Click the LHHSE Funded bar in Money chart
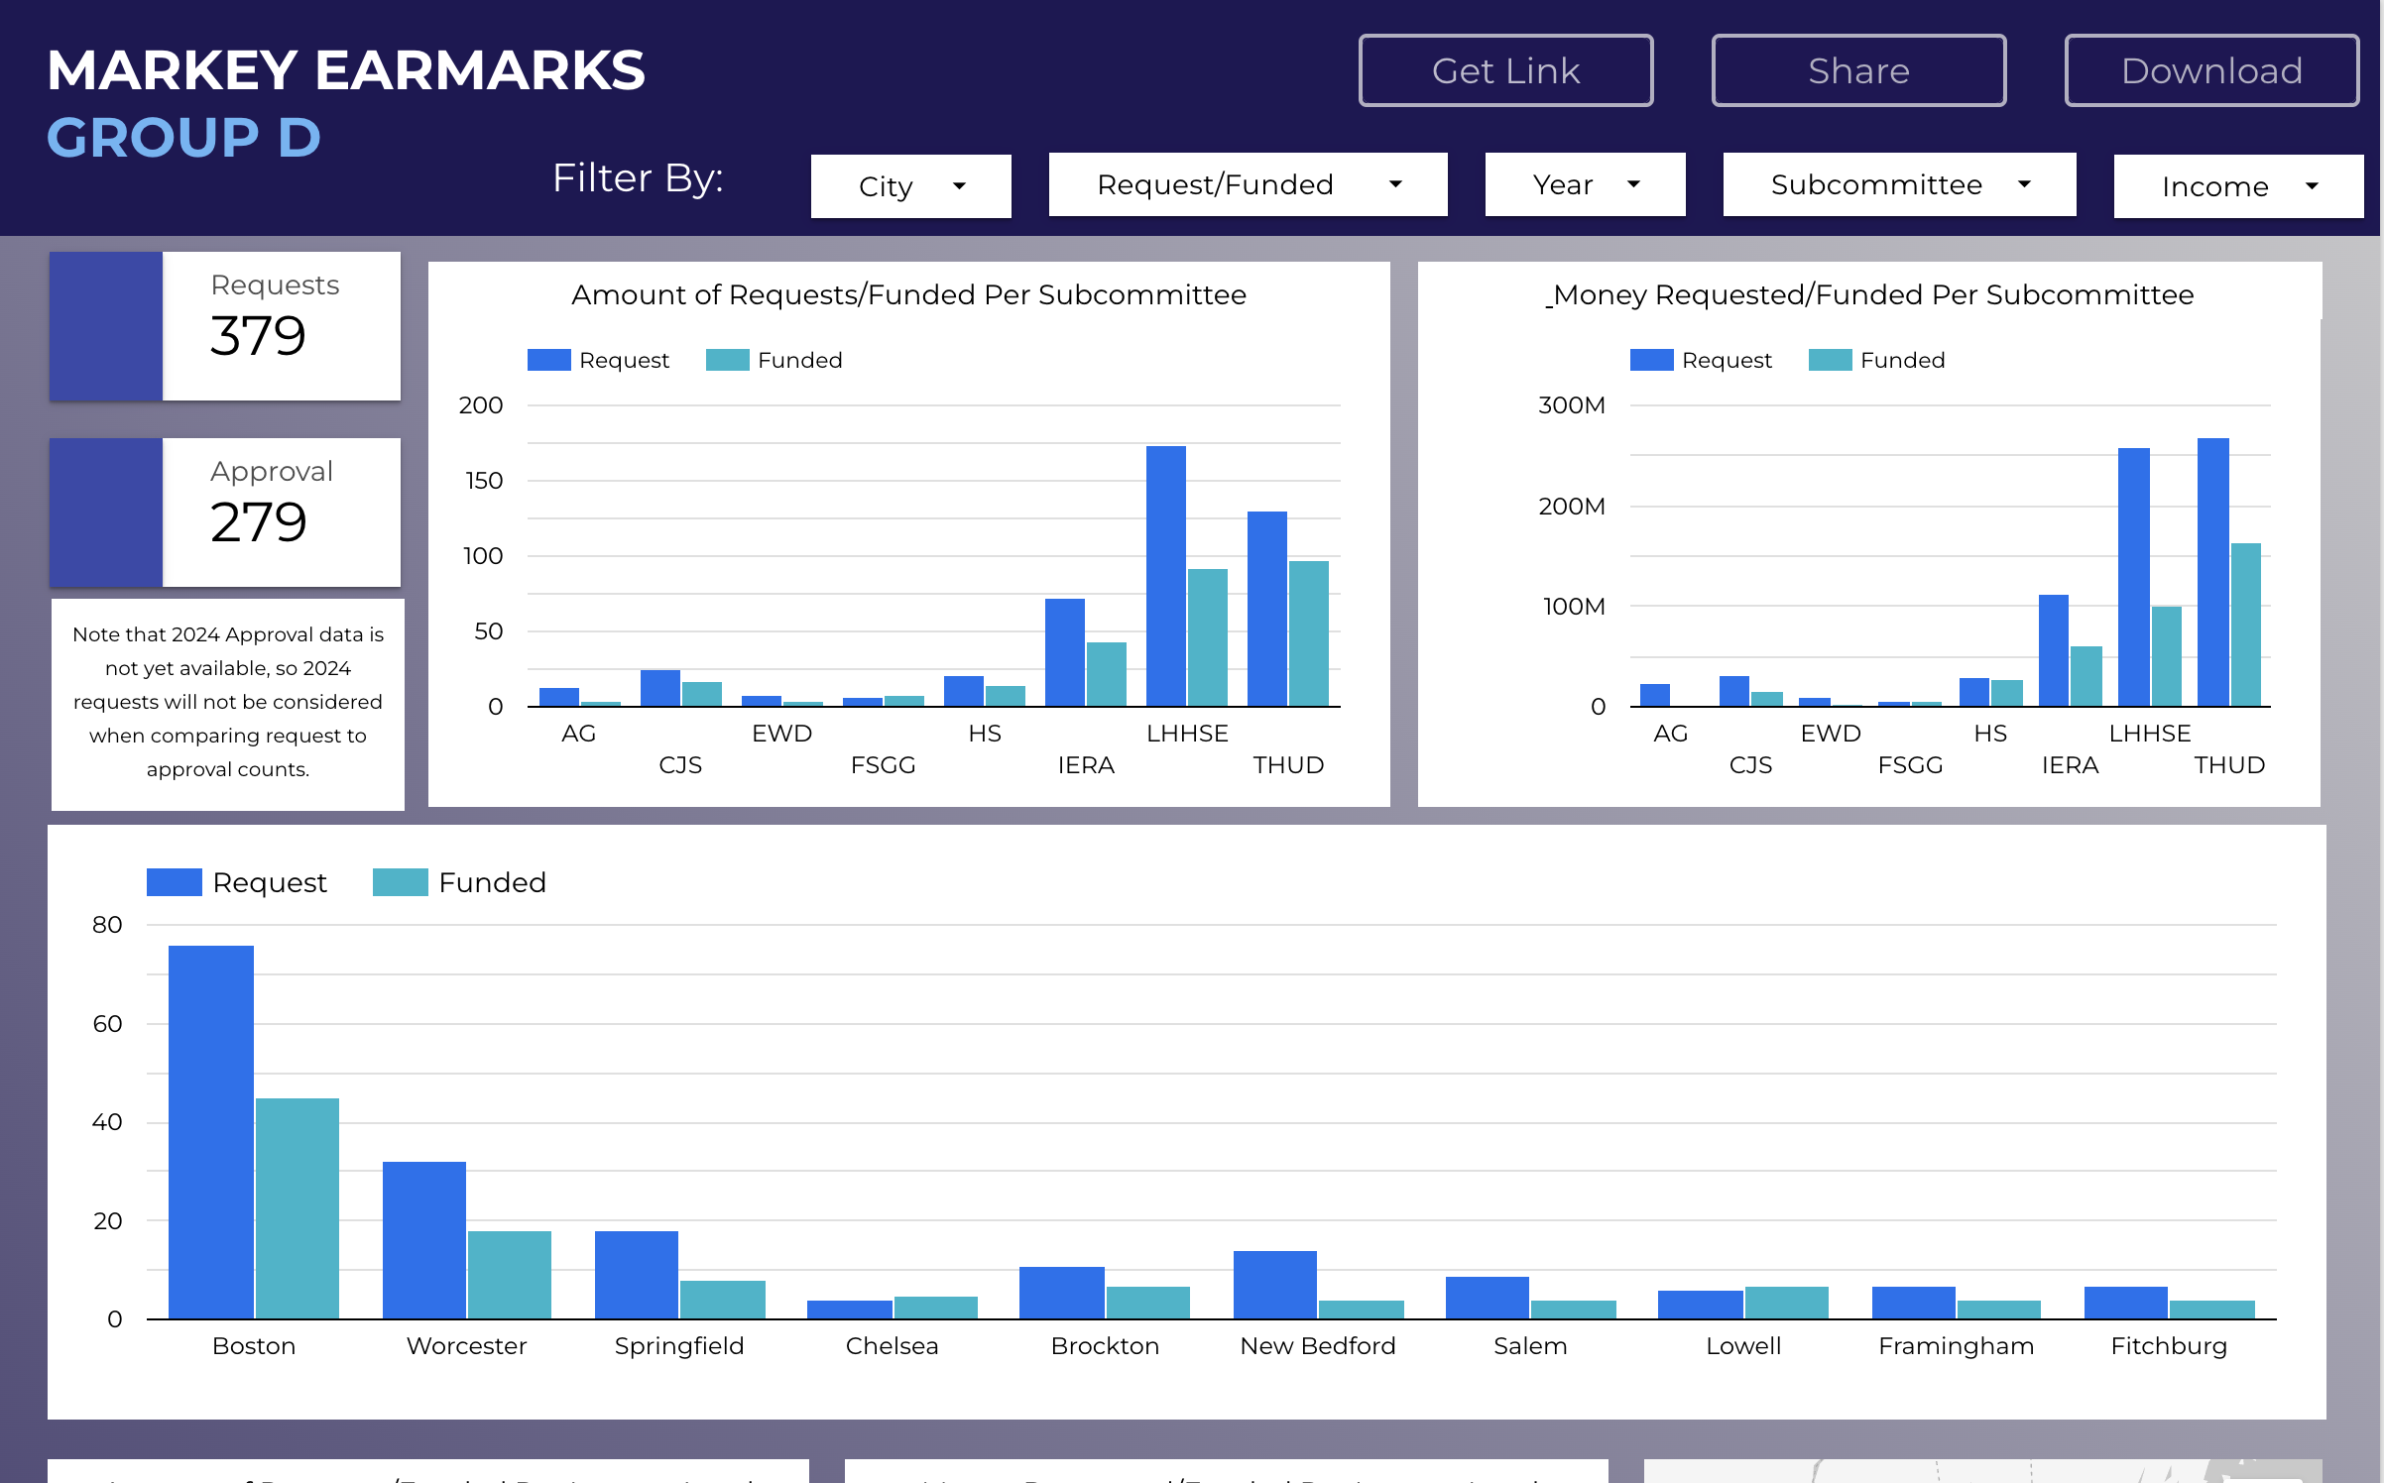This screenshot has height=1483, width=2384. coord(2167,656)
